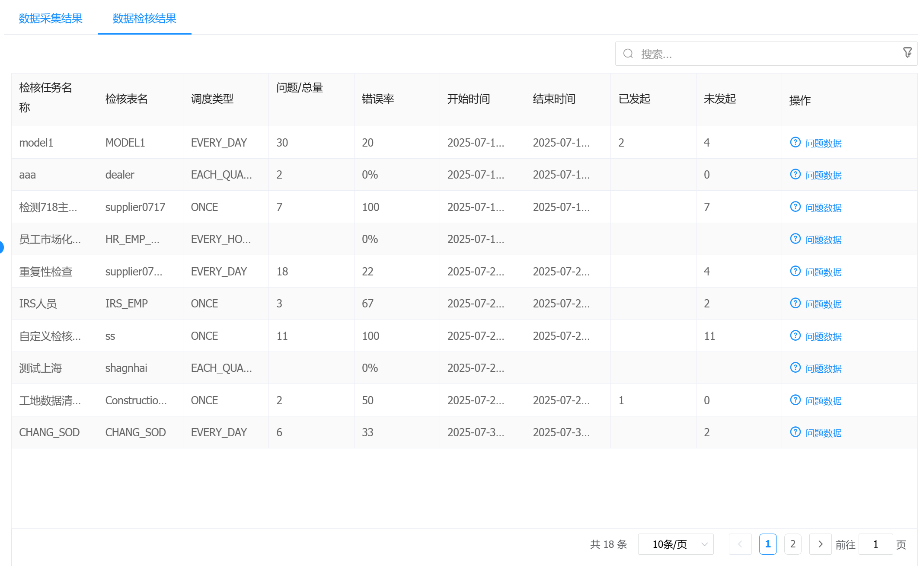Screen dimensions: 920x566
Task: Open 问题数据 link for 自定义检核 row
Action: pos(823,336)
